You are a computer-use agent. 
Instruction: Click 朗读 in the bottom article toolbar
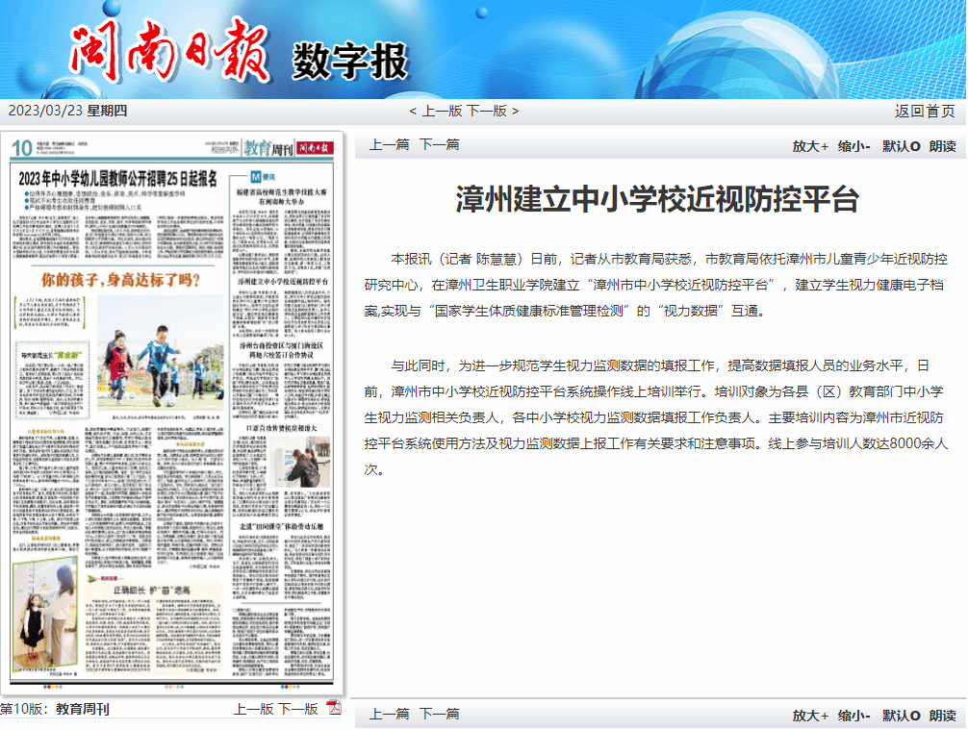[x=942, y=716]
